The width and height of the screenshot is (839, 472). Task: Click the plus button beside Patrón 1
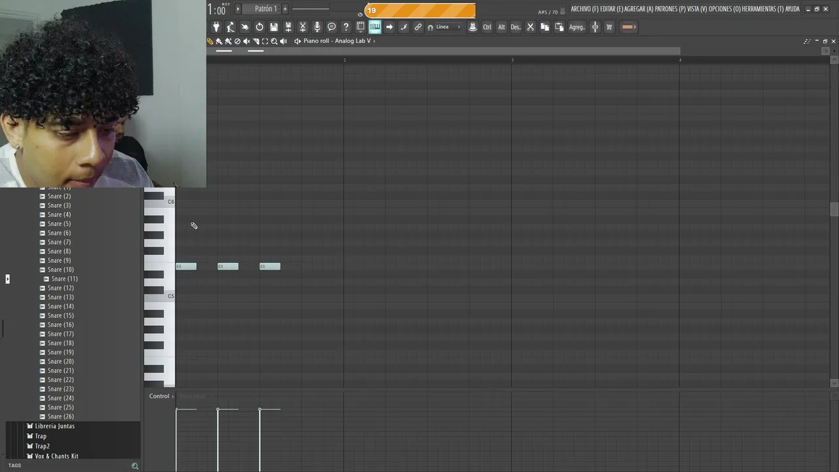click(x=284, y=9)
